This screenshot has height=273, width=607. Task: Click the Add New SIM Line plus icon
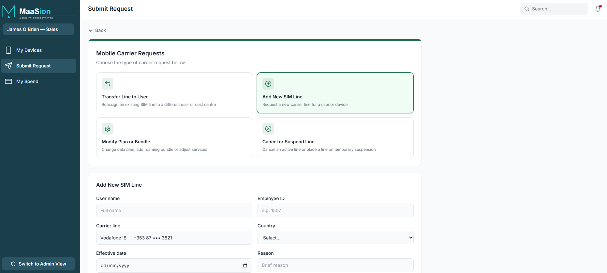point(268,84)
